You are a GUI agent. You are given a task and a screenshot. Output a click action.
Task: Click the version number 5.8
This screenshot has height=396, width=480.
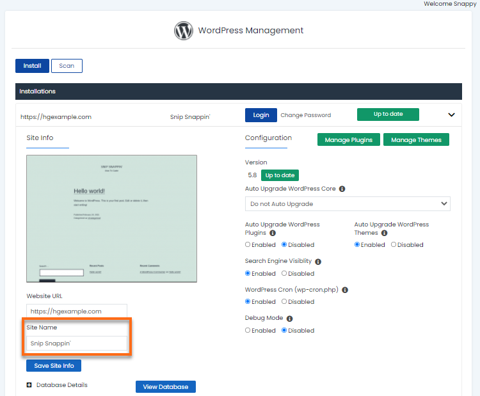(x=252, y=175)
